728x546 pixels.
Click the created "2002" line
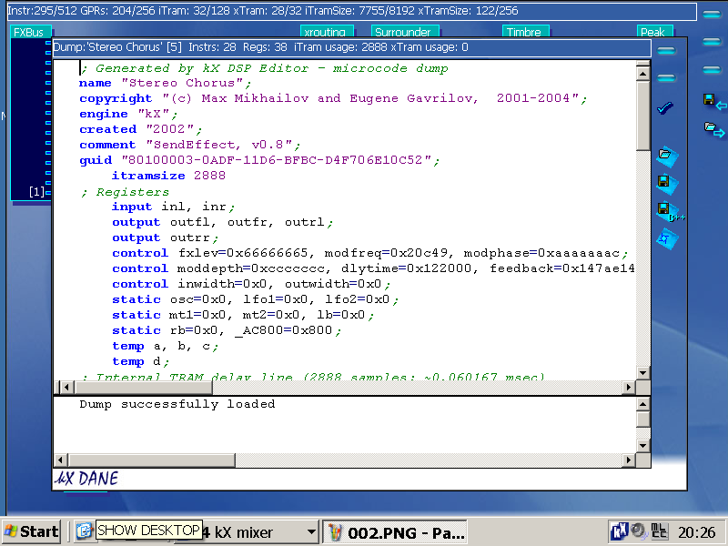tap(141, 129)
